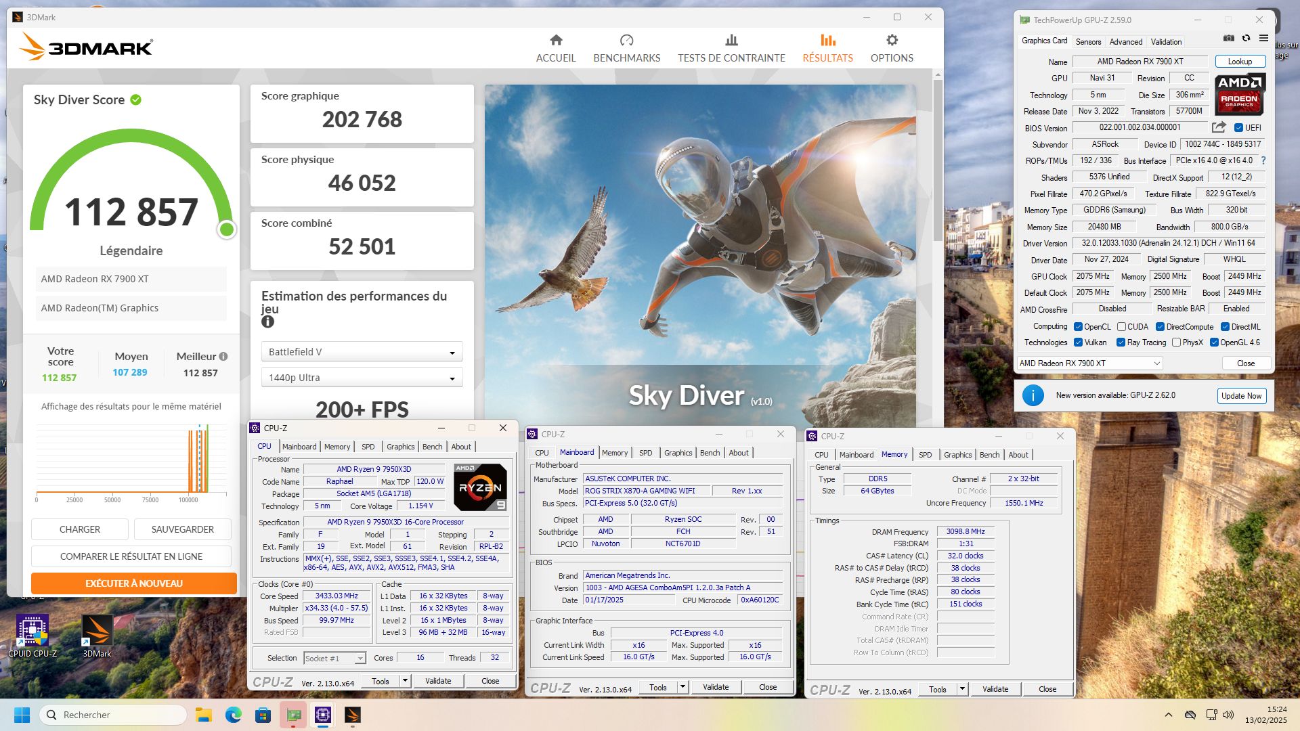1300x731 pixels.
Task: Toggle DirectML checkbox
Action: click(1225, 326)
